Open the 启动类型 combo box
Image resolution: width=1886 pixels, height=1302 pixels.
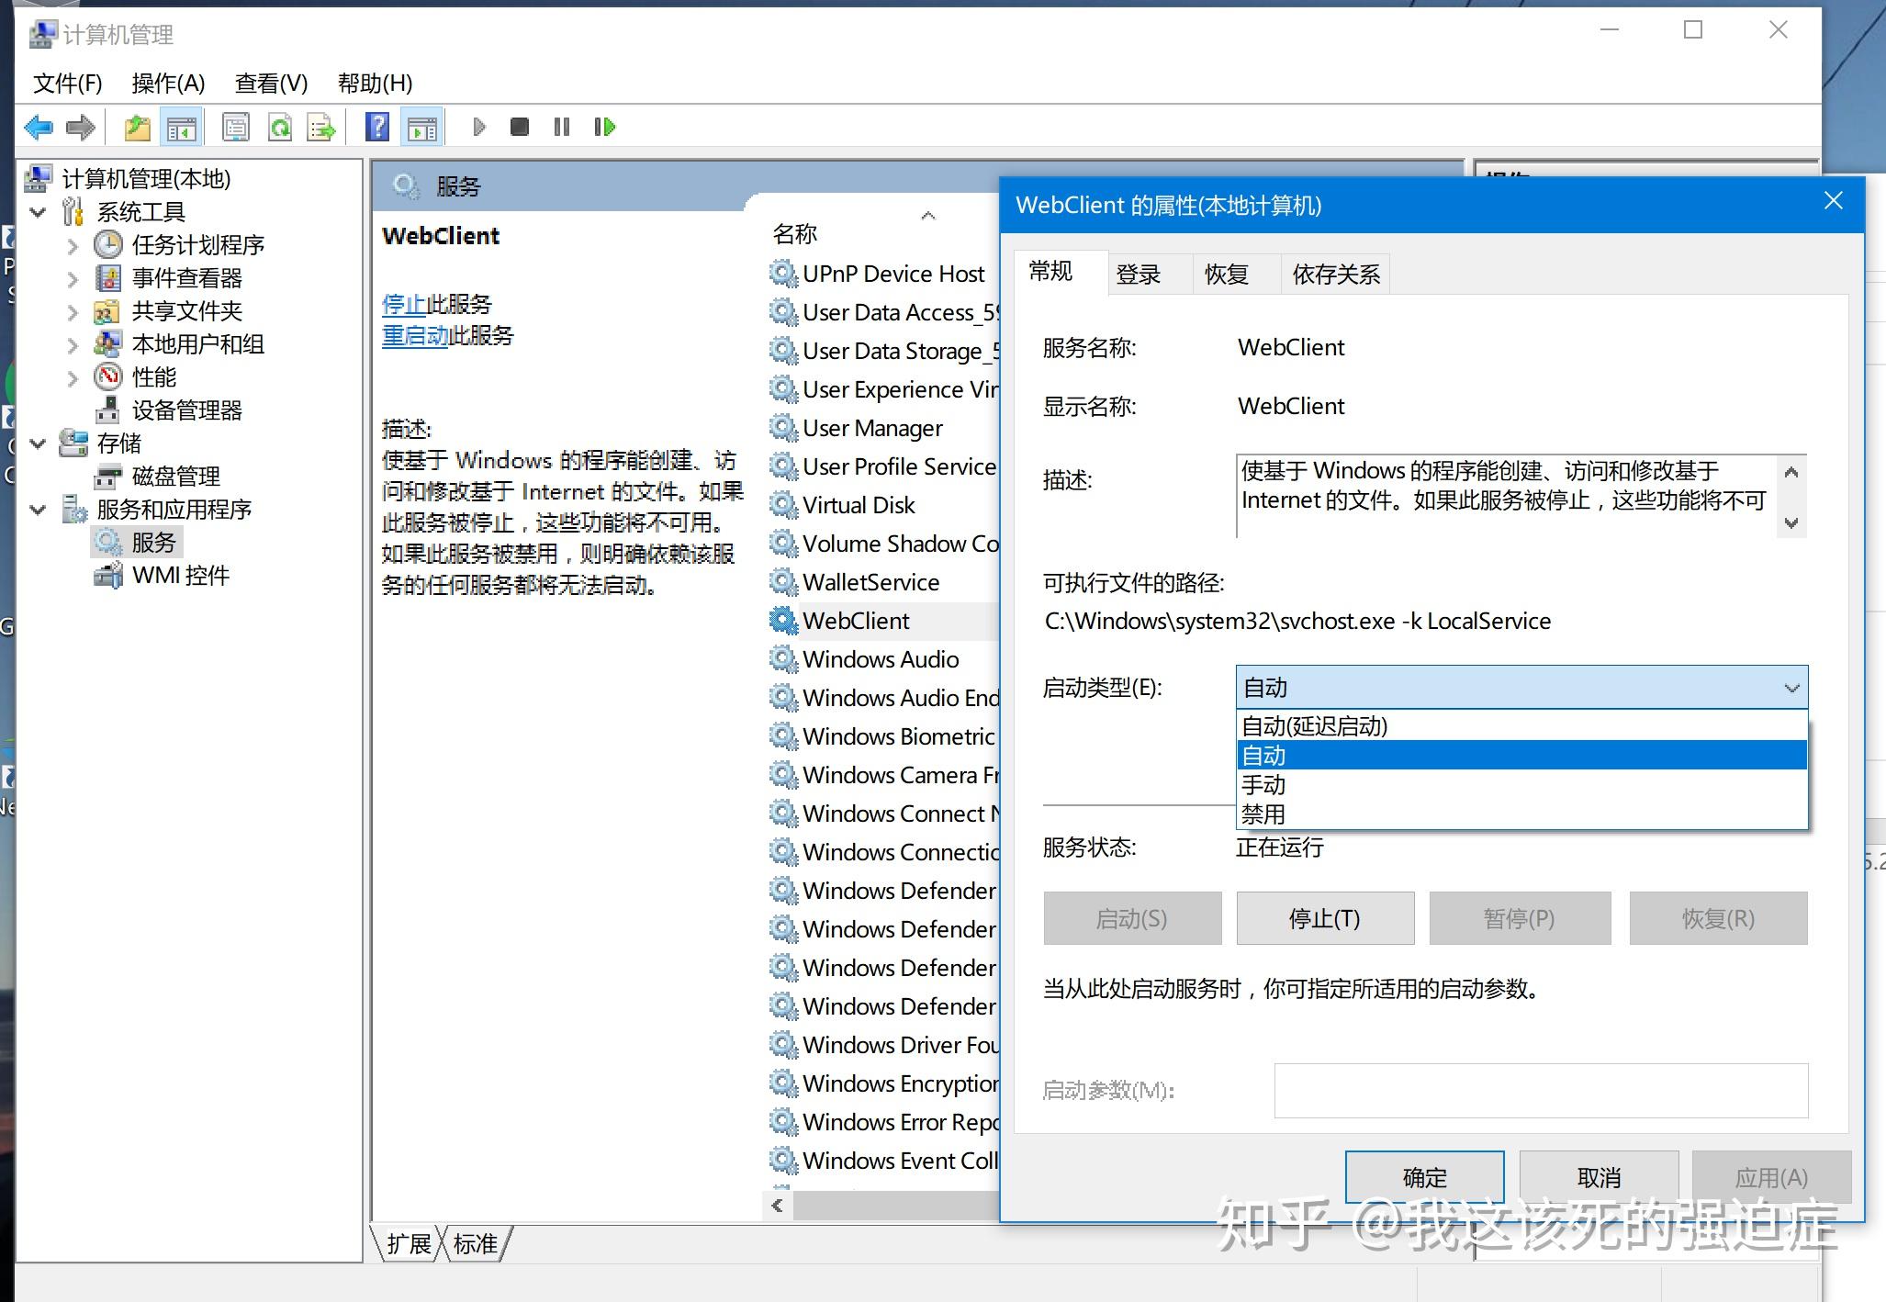tap(1521, 687)
